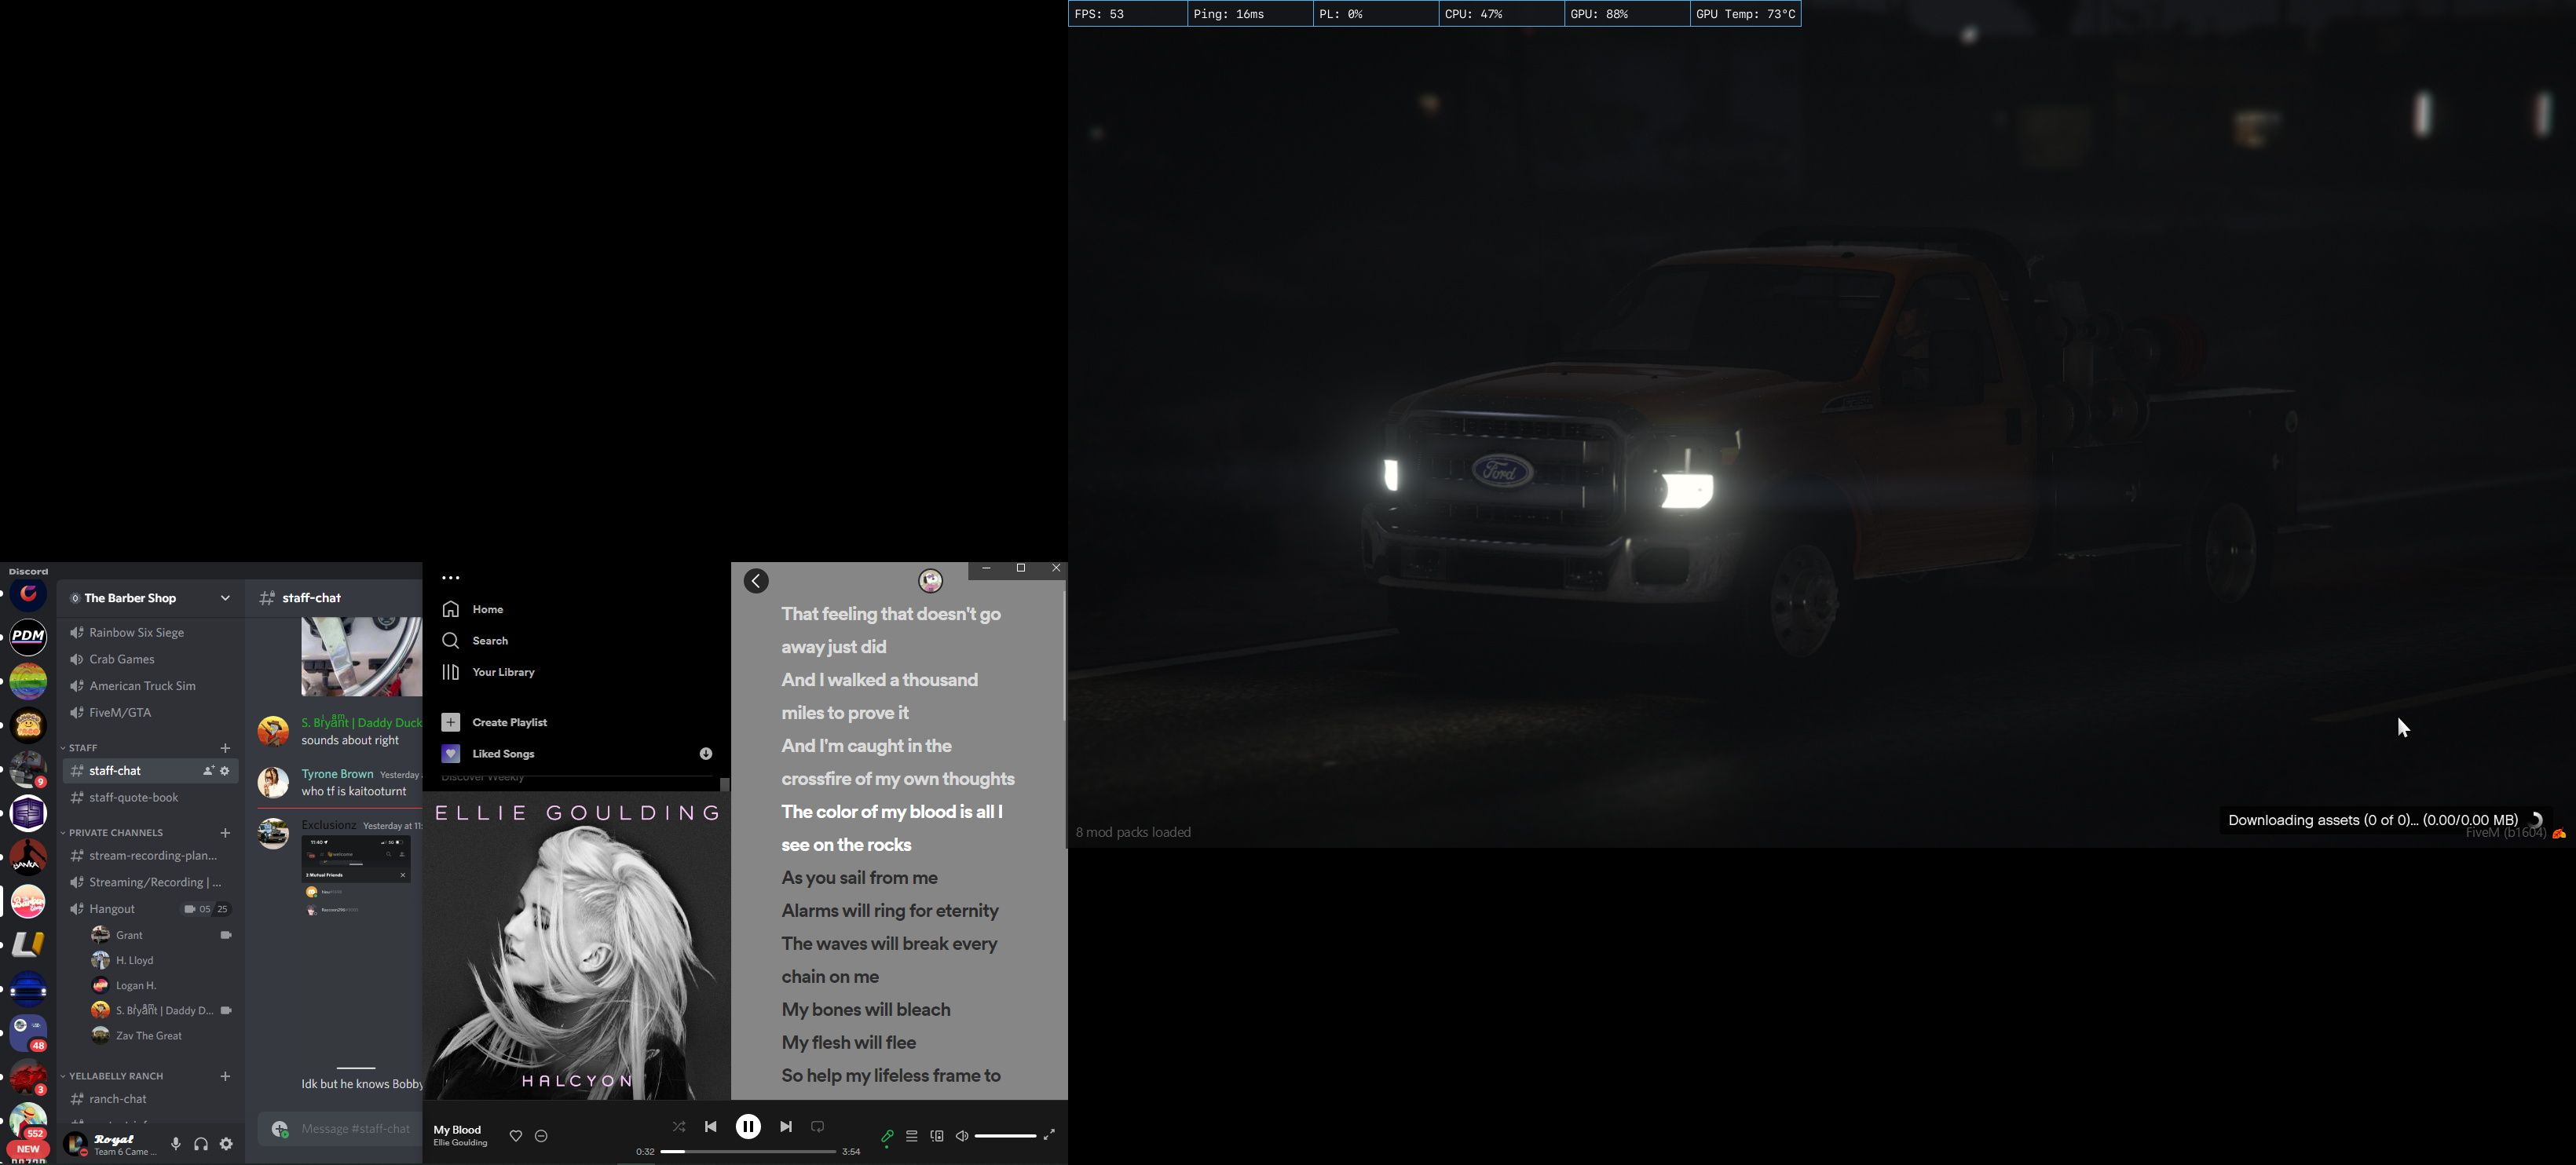Toggle shuffle in Spotify player
Image resolution: width=2576 pixels, height=1165 pixels.
point(679,1126)
